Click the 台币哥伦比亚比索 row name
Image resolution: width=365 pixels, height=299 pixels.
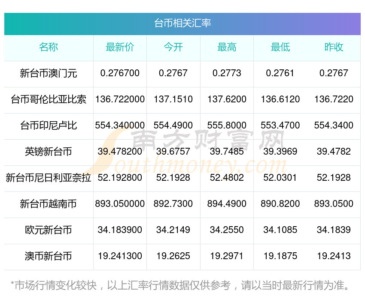tap(49, 99)
